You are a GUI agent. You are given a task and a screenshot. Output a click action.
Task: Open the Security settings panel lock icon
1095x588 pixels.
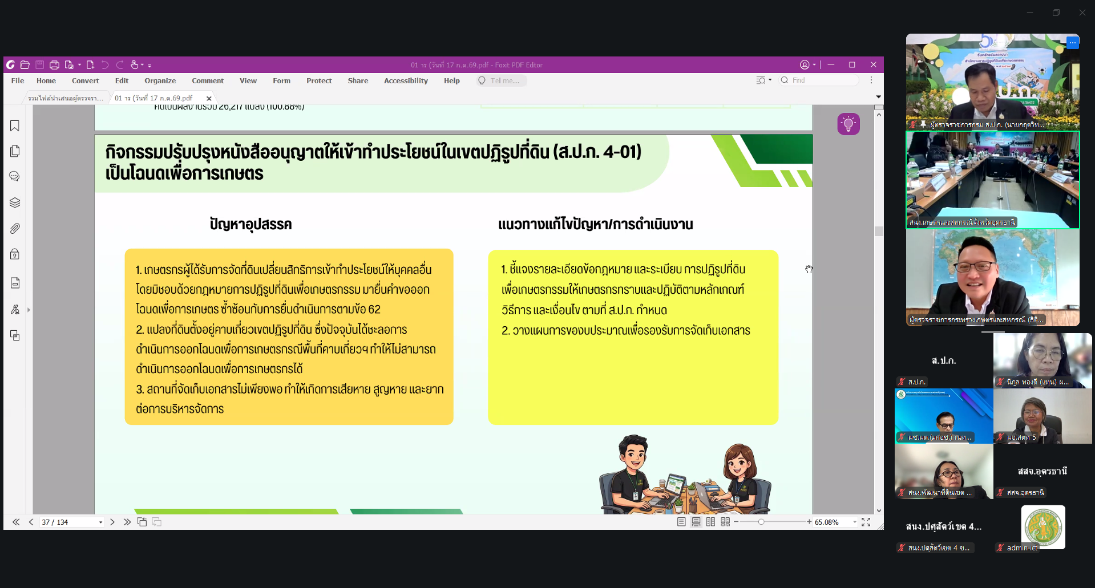pos(15,254)
